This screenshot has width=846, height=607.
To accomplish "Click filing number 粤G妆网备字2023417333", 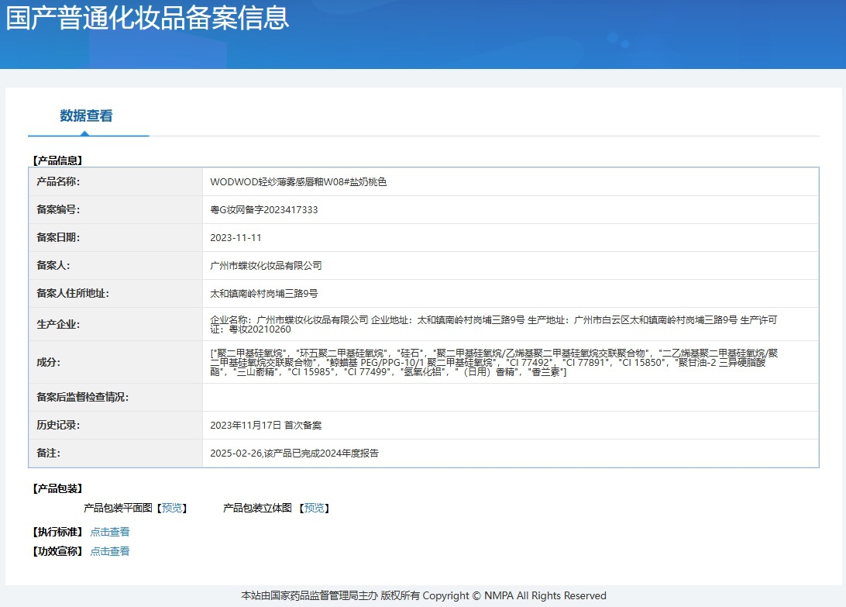I will [x=264, y=210].
